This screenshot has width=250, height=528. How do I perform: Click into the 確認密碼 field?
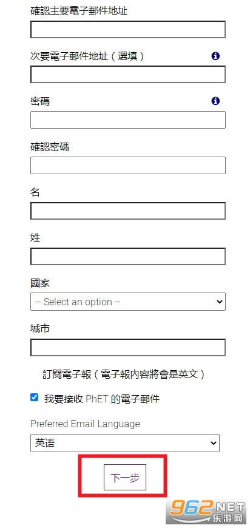(128, 165)
